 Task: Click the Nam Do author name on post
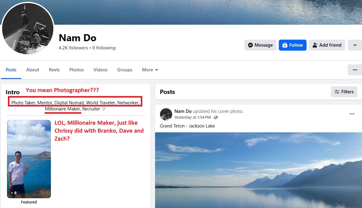pyautogui.click(x=183, y=111)
